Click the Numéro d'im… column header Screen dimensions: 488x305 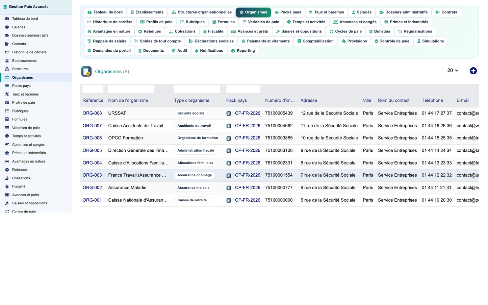280,100
